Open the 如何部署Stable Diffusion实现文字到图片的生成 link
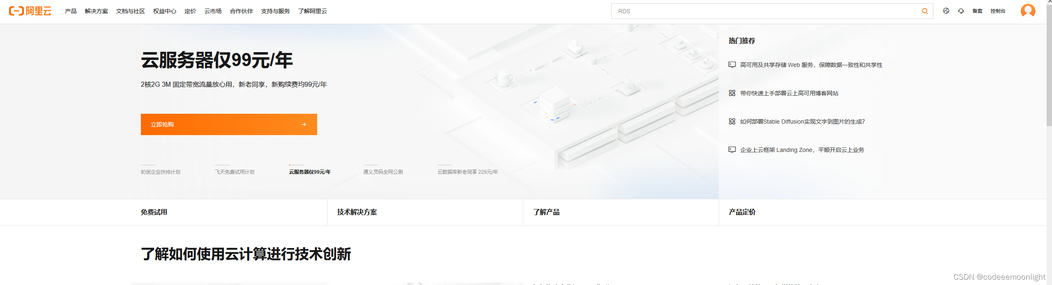The image size is (1052, 285). click(x=802, y=122)
